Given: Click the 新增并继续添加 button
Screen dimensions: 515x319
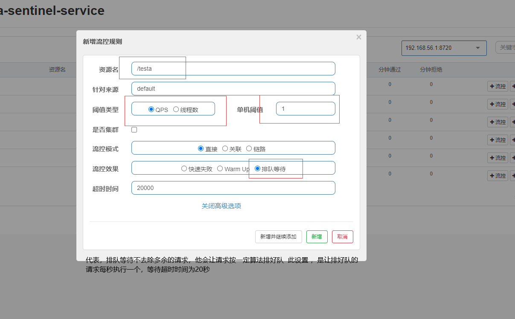Looking at the screenshot, I should click(x=278, y=237).
